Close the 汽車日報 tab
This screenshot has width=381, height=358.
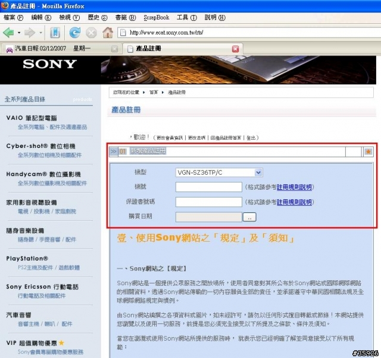[x=114, y=49]
